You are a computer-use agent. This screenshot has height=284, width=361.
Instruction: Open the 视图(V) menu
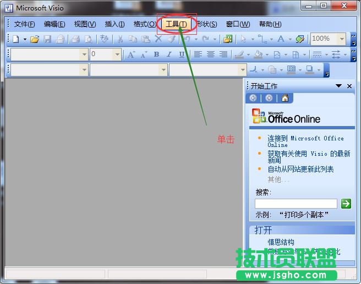[85, 24]
